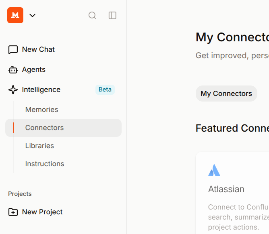
Task: Collapse the Intelligence section
Action: (41, 90)
